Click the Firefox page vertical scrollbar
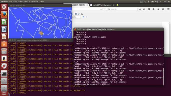 point(170,38)
